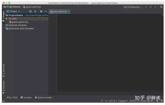This screenshot has width=165, height=105.
Task: Click the ProjectName folder icon in breadcrumb
Action: pyautogui.click(x=5, y=7)
